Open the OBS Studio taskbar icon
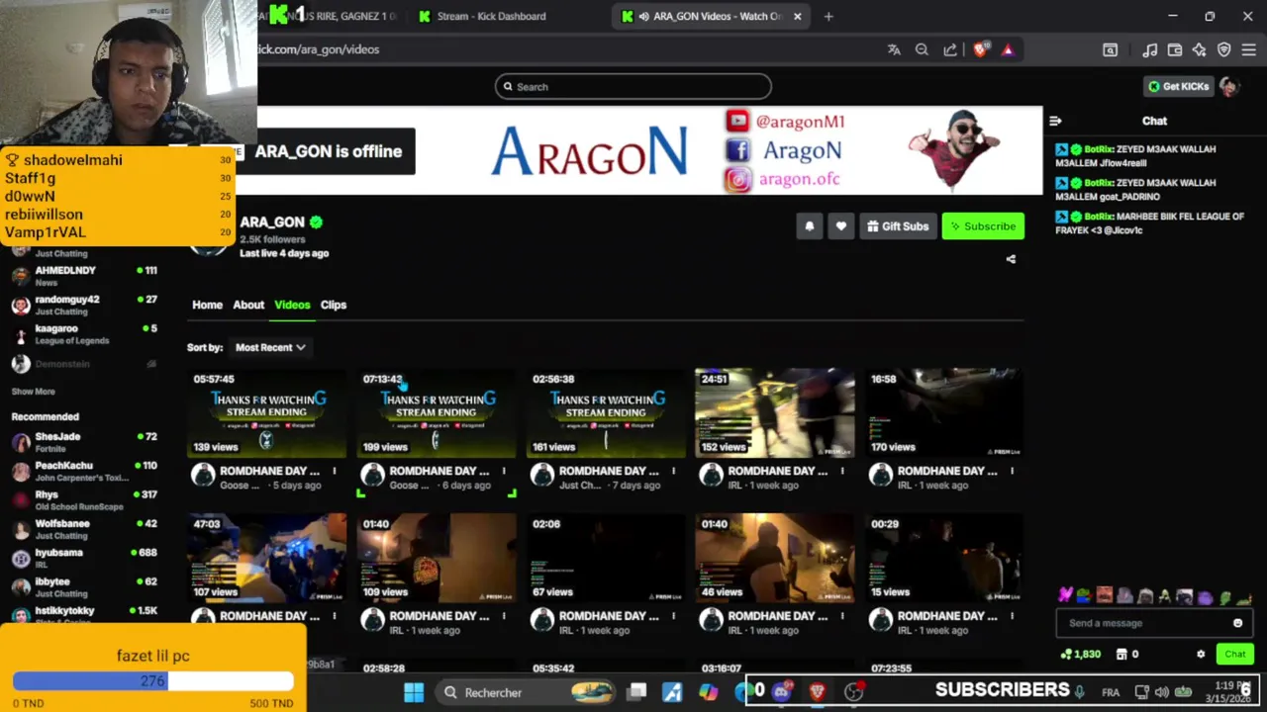The width and height of the screenshot is (1267, 712). (x=853, y=692)
